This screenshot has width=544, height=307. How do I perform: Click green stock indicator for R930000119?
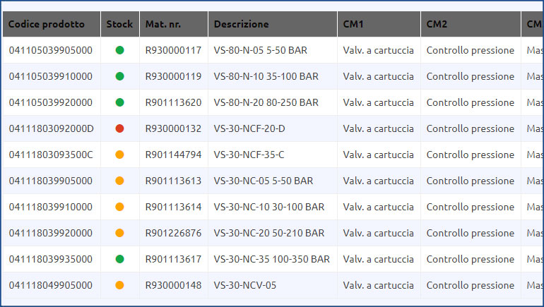pyautogui.click(x=119, y=76)
